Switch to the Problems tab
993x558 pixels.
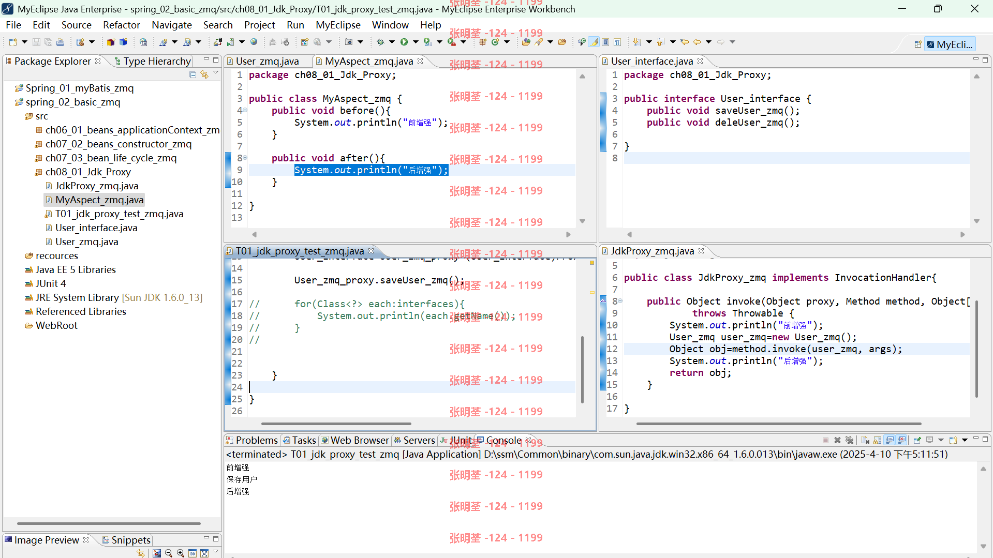252,440
